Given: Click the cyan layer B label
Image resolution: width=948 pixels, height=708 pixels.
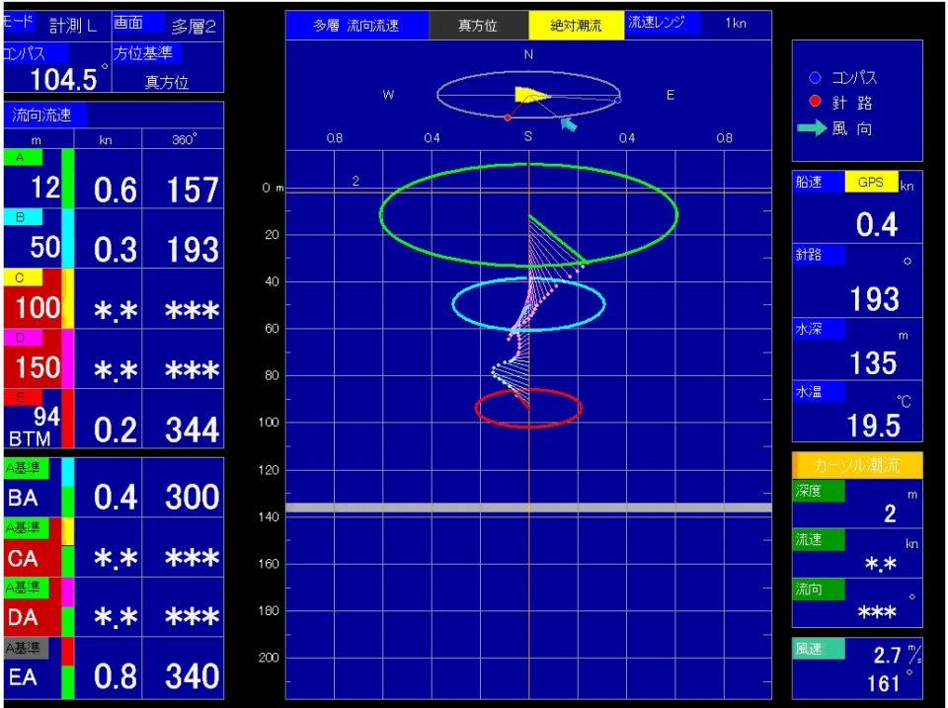Looking at the screenshot, I should (23, 216).
